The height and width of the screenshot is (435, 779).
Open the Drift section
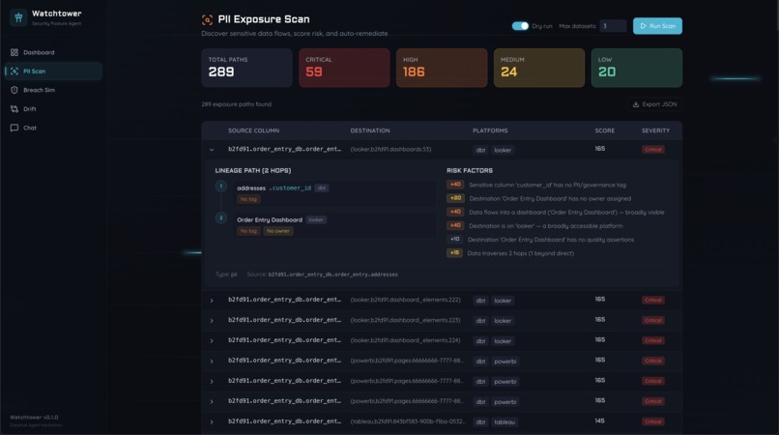(x=53, y=109)
